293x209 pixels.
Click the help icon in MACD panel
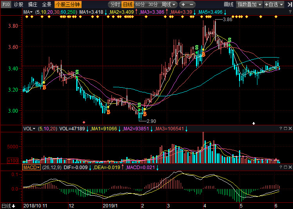click(x=280, y=167)
